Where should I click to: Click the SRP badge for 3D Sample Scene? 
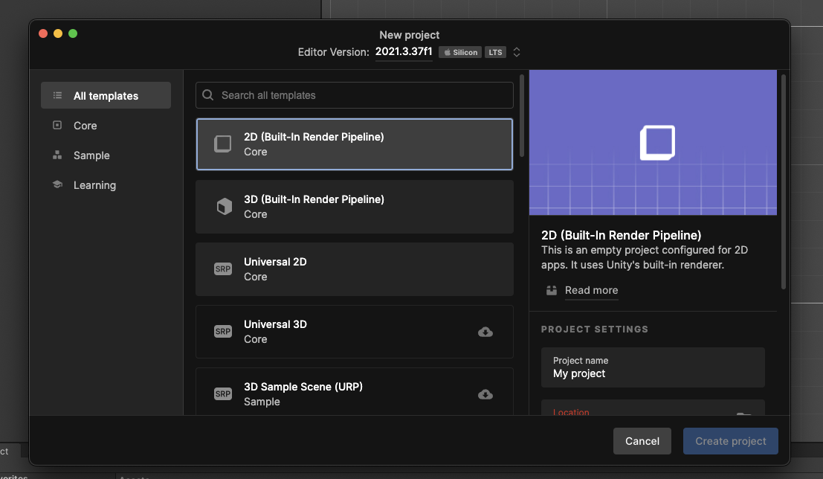click(223, 394)
